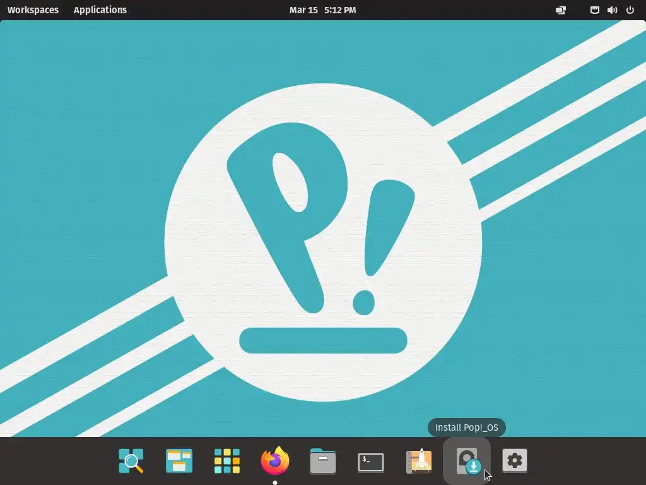This screenshot has height=485, width=646.
Task: Open the Workspaces overview icon in dock
Action: 179,460
